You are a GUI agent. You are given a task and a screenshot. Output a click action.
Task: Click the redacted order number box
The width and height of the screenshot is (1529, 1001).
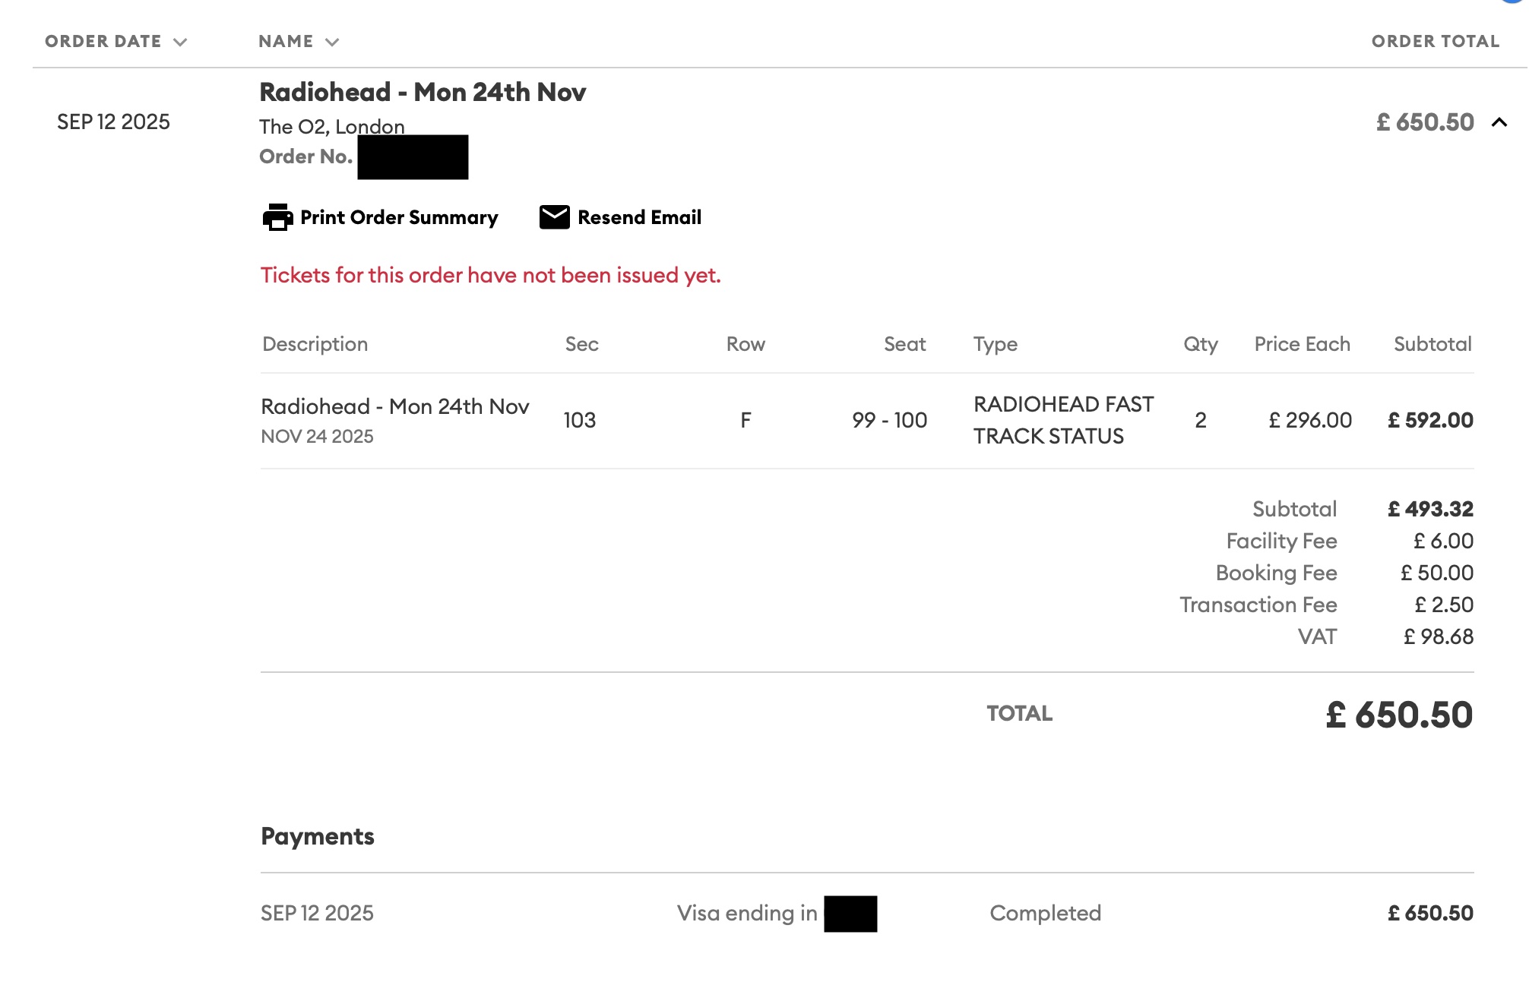pyautogui.click(x=413, y=157)
